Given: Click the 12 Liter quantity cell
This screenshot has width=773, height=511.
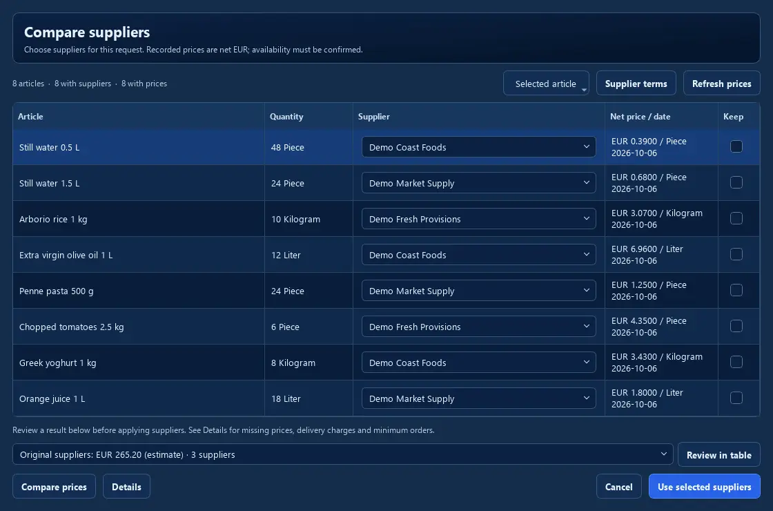Looking at the screenshot, I should click(x=309, y=255).
